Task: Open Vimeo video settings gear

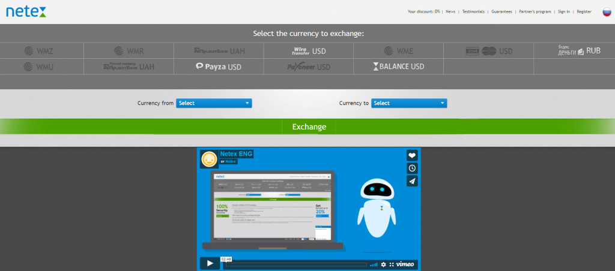Action: tap(384, 264)
